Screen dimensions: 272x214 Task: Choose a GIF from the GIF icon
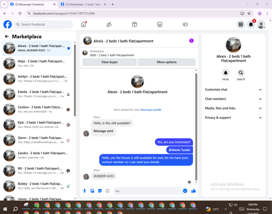pos(108,191)
